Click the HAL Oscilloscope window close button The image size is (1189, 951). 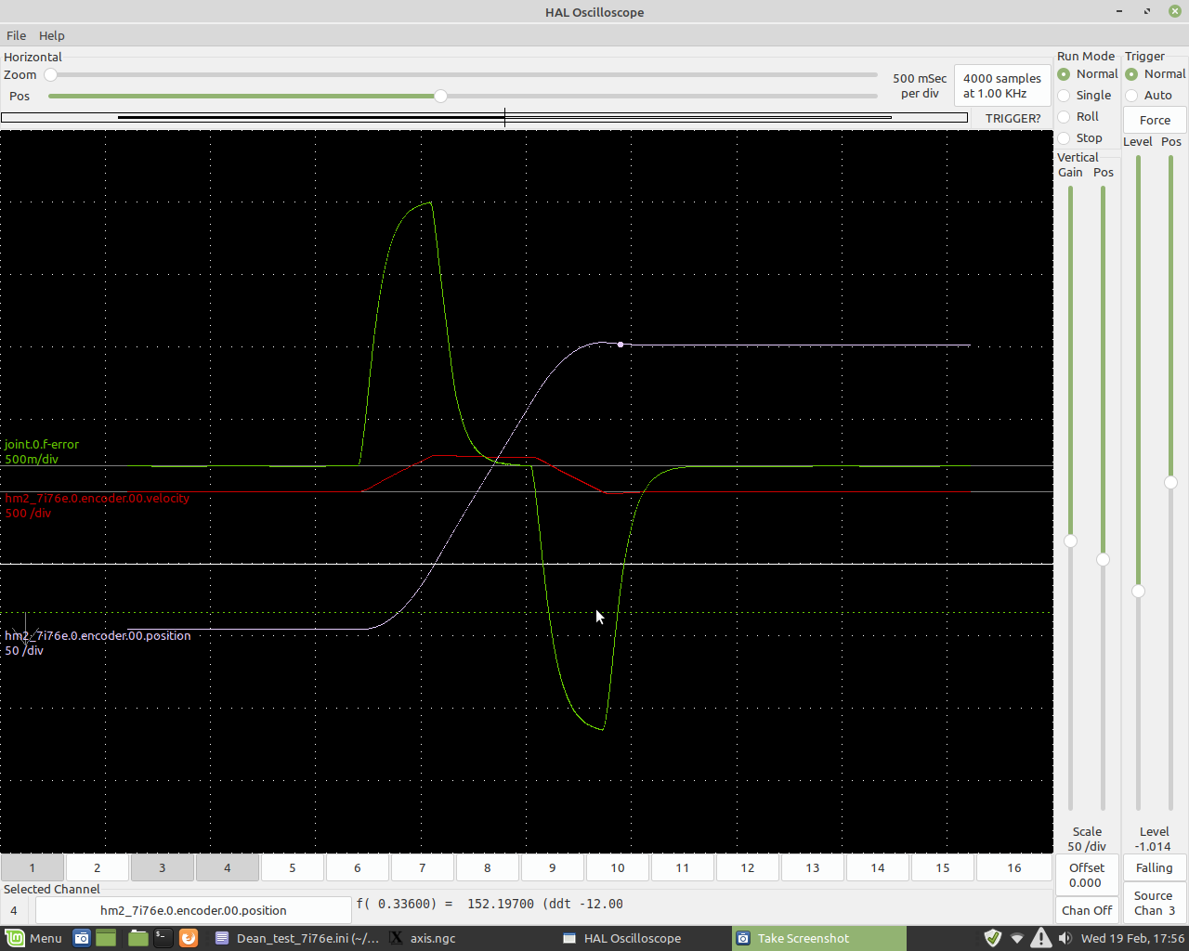[x=1174, y=11]
